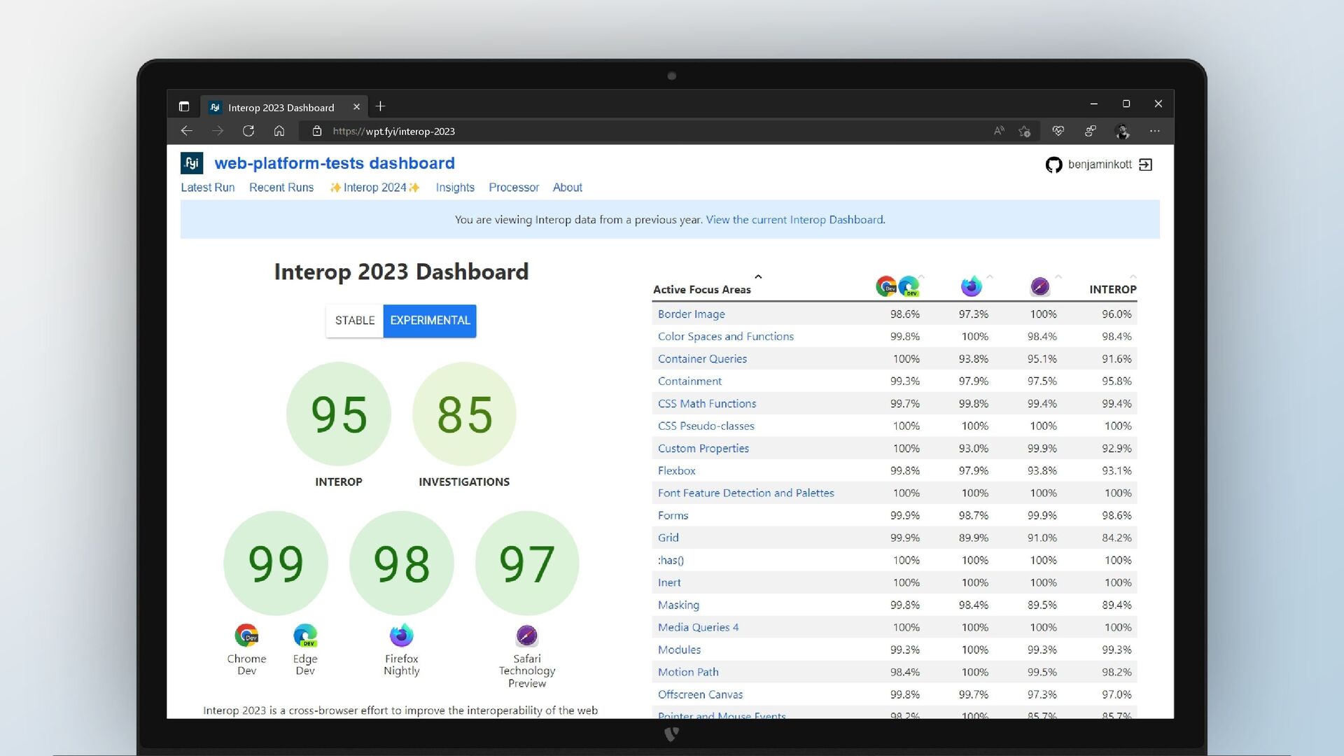The height and width of the screenshot is (756, 1344).
Task: Click Firefox icon in table header
Action: pos(972,286)
